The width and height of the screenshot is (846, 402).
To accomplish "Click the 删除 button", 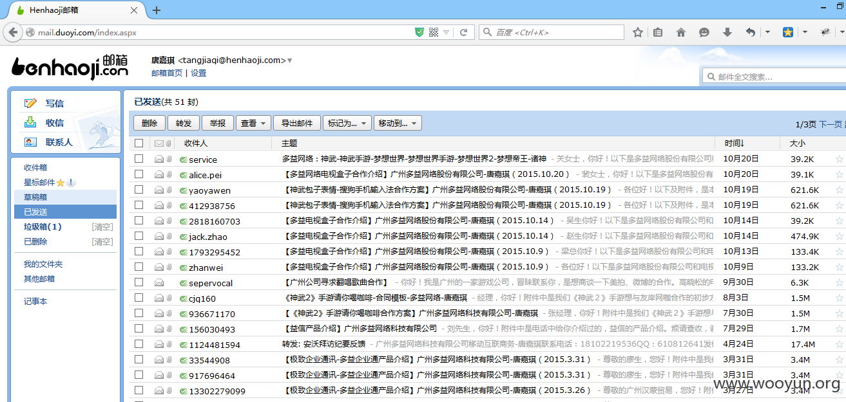I will [149, 123].
